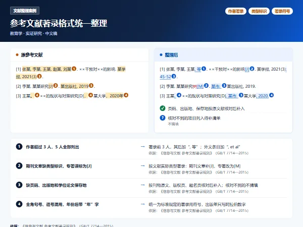Image resolution: width=303 pixels, height=227 pixels.
Task: Click orange marker 4 after 2020年
Action: 126,95
